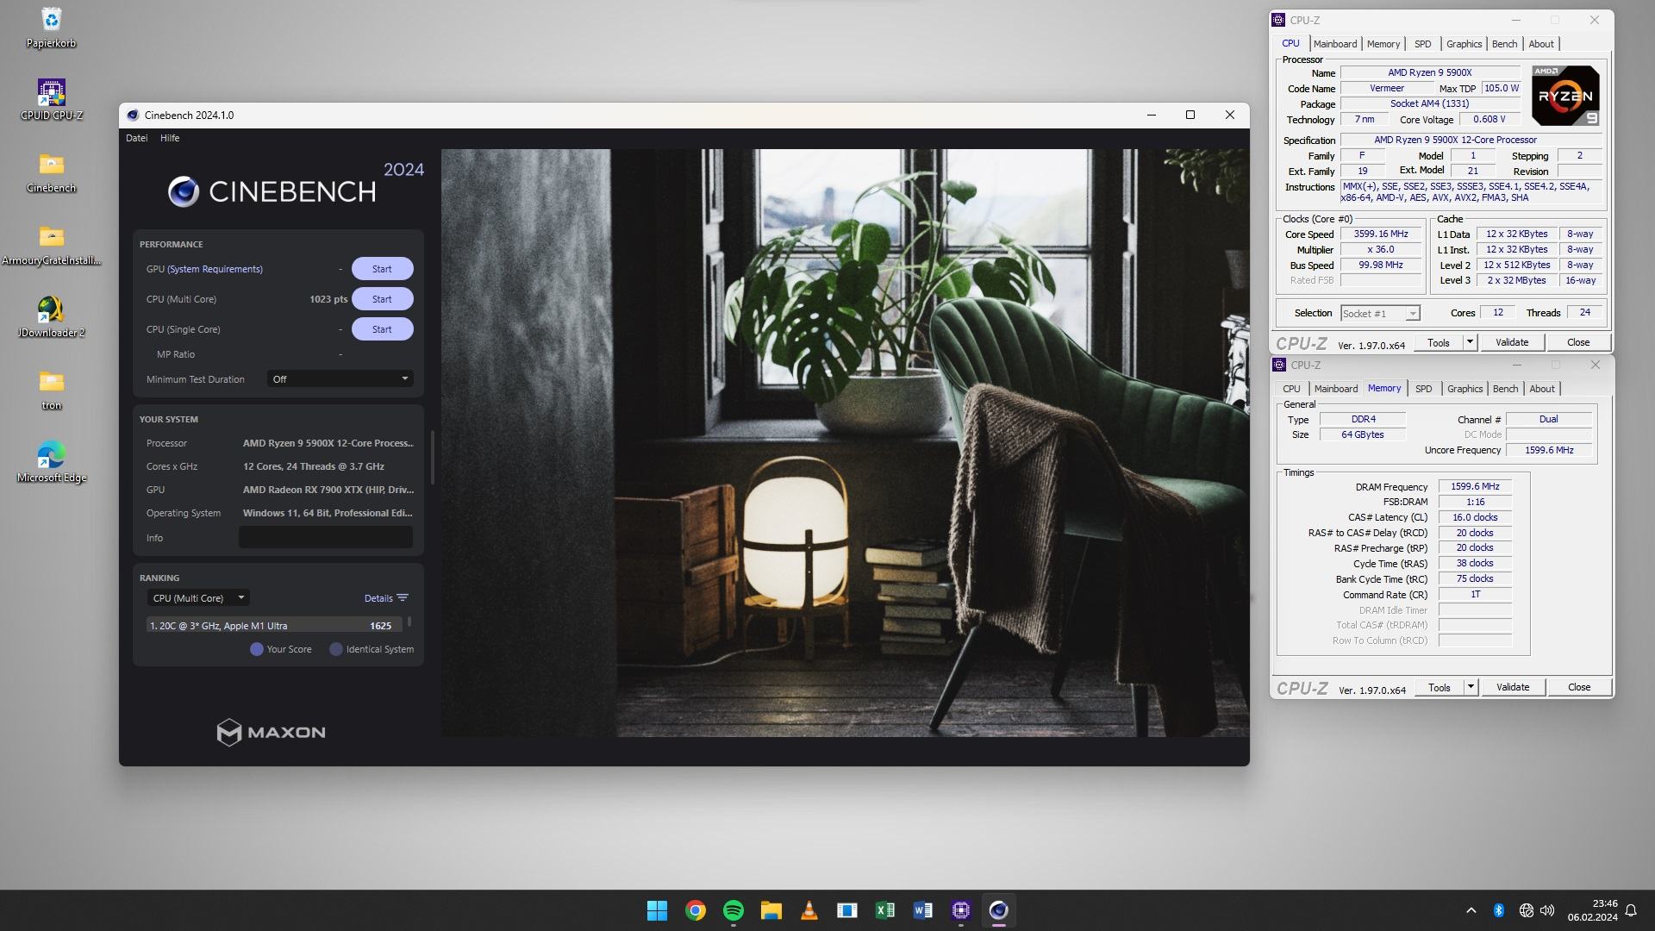
Task: Click Validate in lower CPU-Z window
Action: click(x=1513, y=687)
